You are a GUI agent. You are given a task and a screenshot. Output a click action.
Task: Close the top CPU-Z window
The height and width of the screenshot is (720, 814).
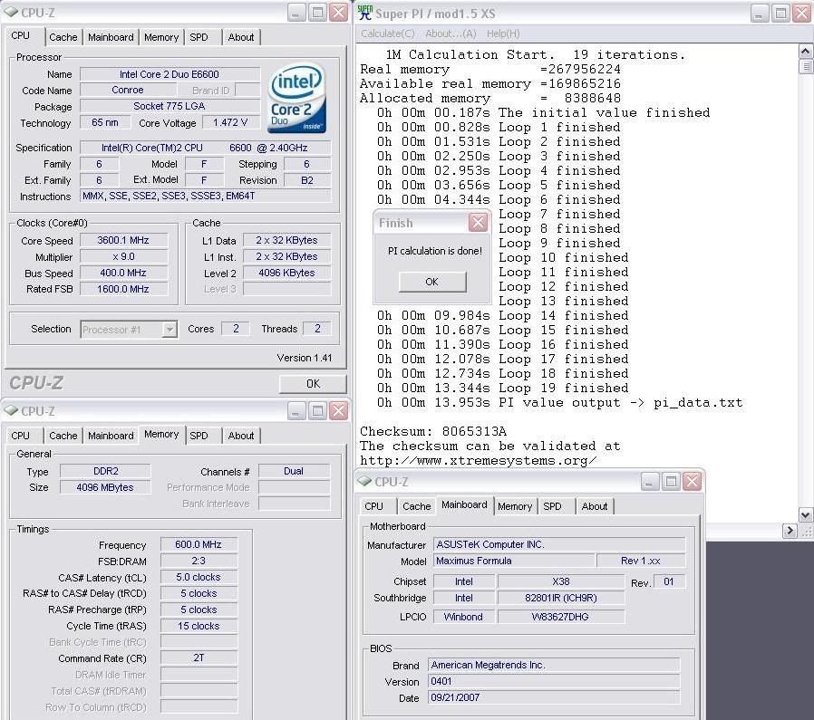point(339,13)
